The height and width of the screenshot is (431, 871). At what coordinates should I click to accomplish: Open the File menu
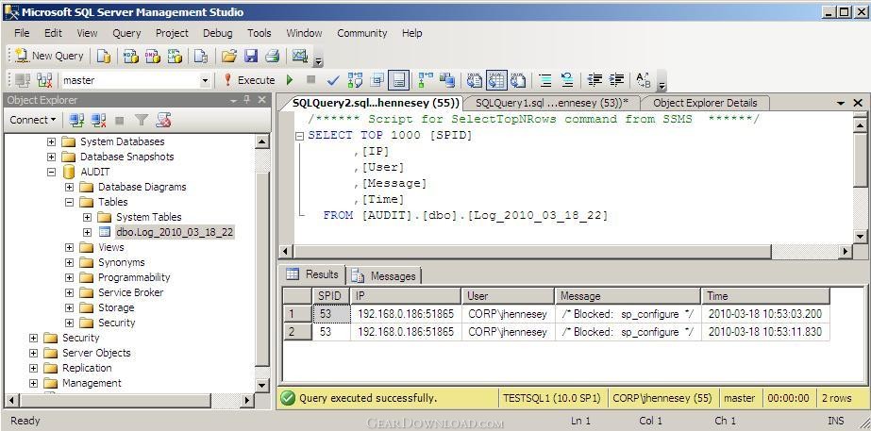[22, 33]
